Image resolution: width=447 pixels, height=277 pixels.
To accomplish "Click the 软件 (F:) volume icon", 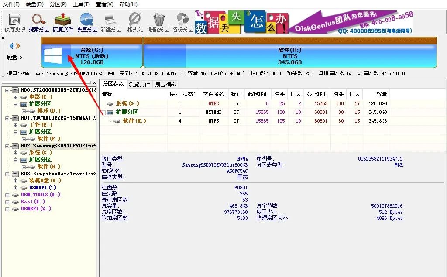I will 31,139.
